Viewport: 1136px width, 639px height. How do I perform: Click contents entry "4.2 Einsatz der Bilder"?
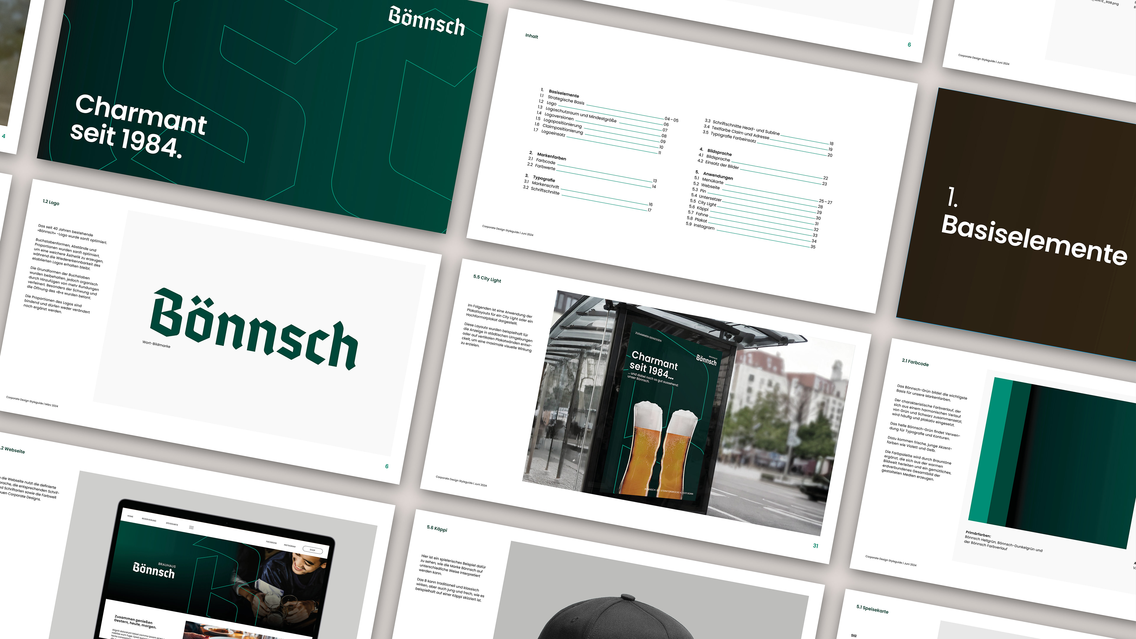coord(718,164)
